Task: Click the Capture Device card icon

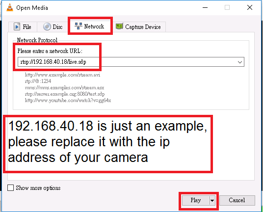Action: (120, 26)
